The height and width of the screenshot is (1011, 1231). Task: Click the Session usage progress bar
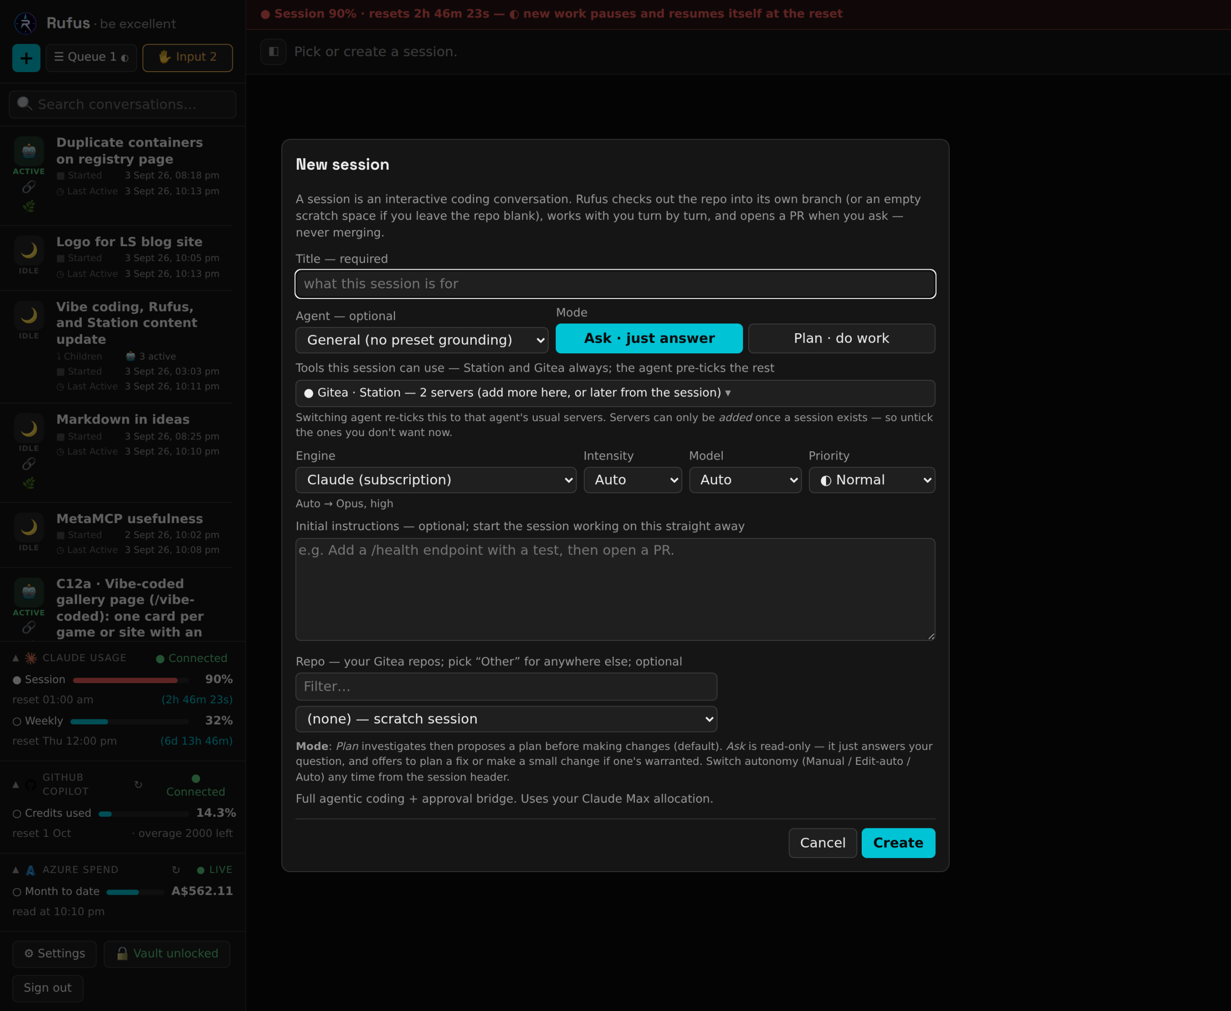coord(131,680)
